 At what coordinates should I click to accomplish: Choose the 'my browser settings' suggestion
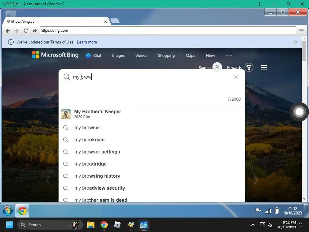point(152,152)
